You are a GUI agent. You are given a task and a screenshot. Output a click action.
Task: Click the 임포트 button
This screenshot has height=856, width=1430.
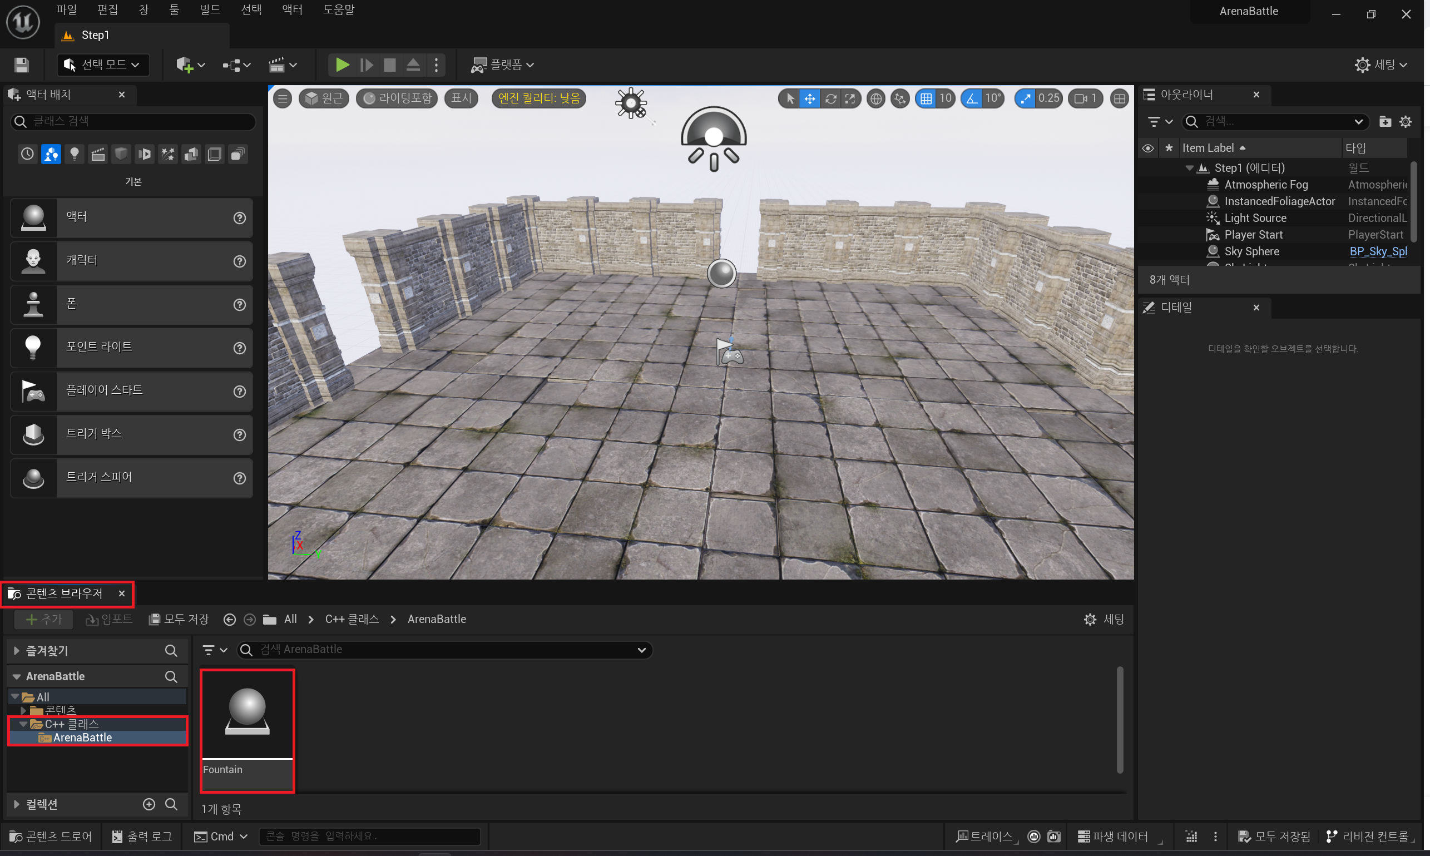[109, 619]
